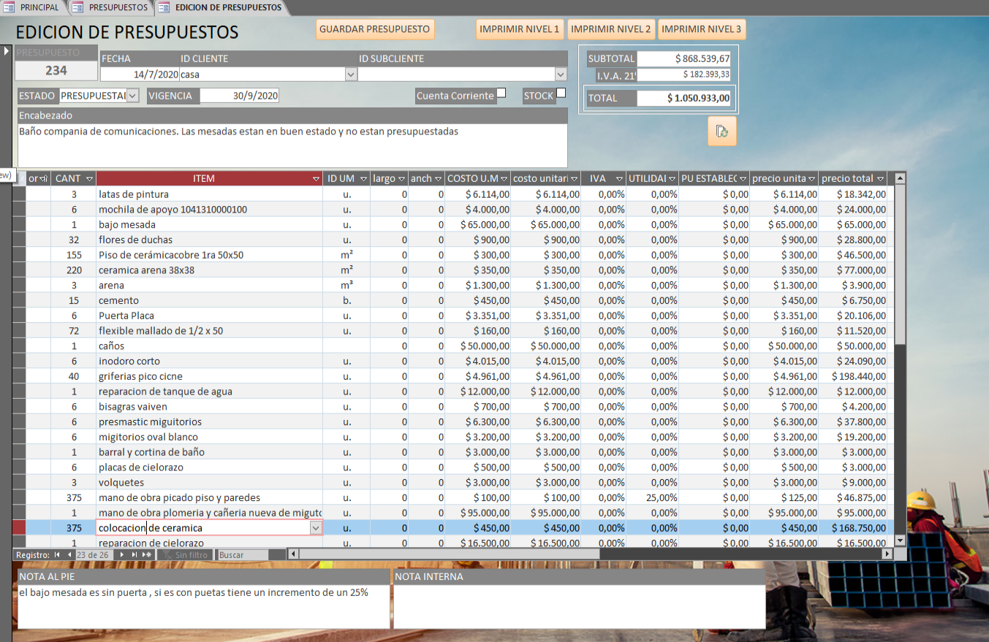Tick the STOCK checkbox
Viewport: 989px width, 642px height.
coord(561,93)
